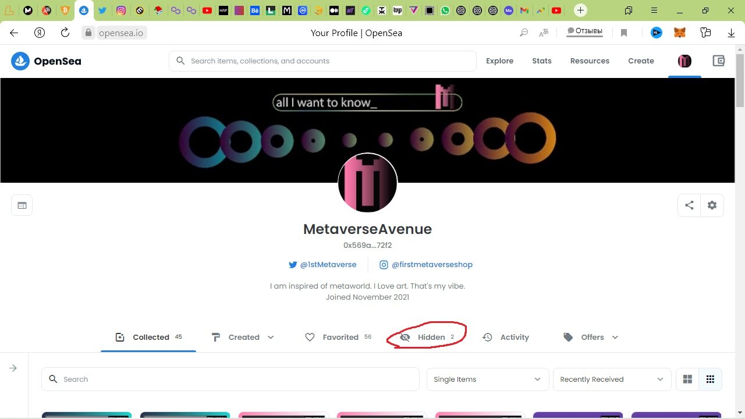Viewport: 745px width, 419px height.
Task: Open the WhatsApp browser tab
Action: click(445, 10)
